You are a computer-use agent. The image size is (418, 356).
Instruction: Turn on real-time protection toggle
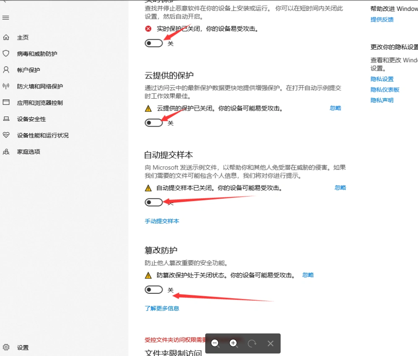click(154, 43)
